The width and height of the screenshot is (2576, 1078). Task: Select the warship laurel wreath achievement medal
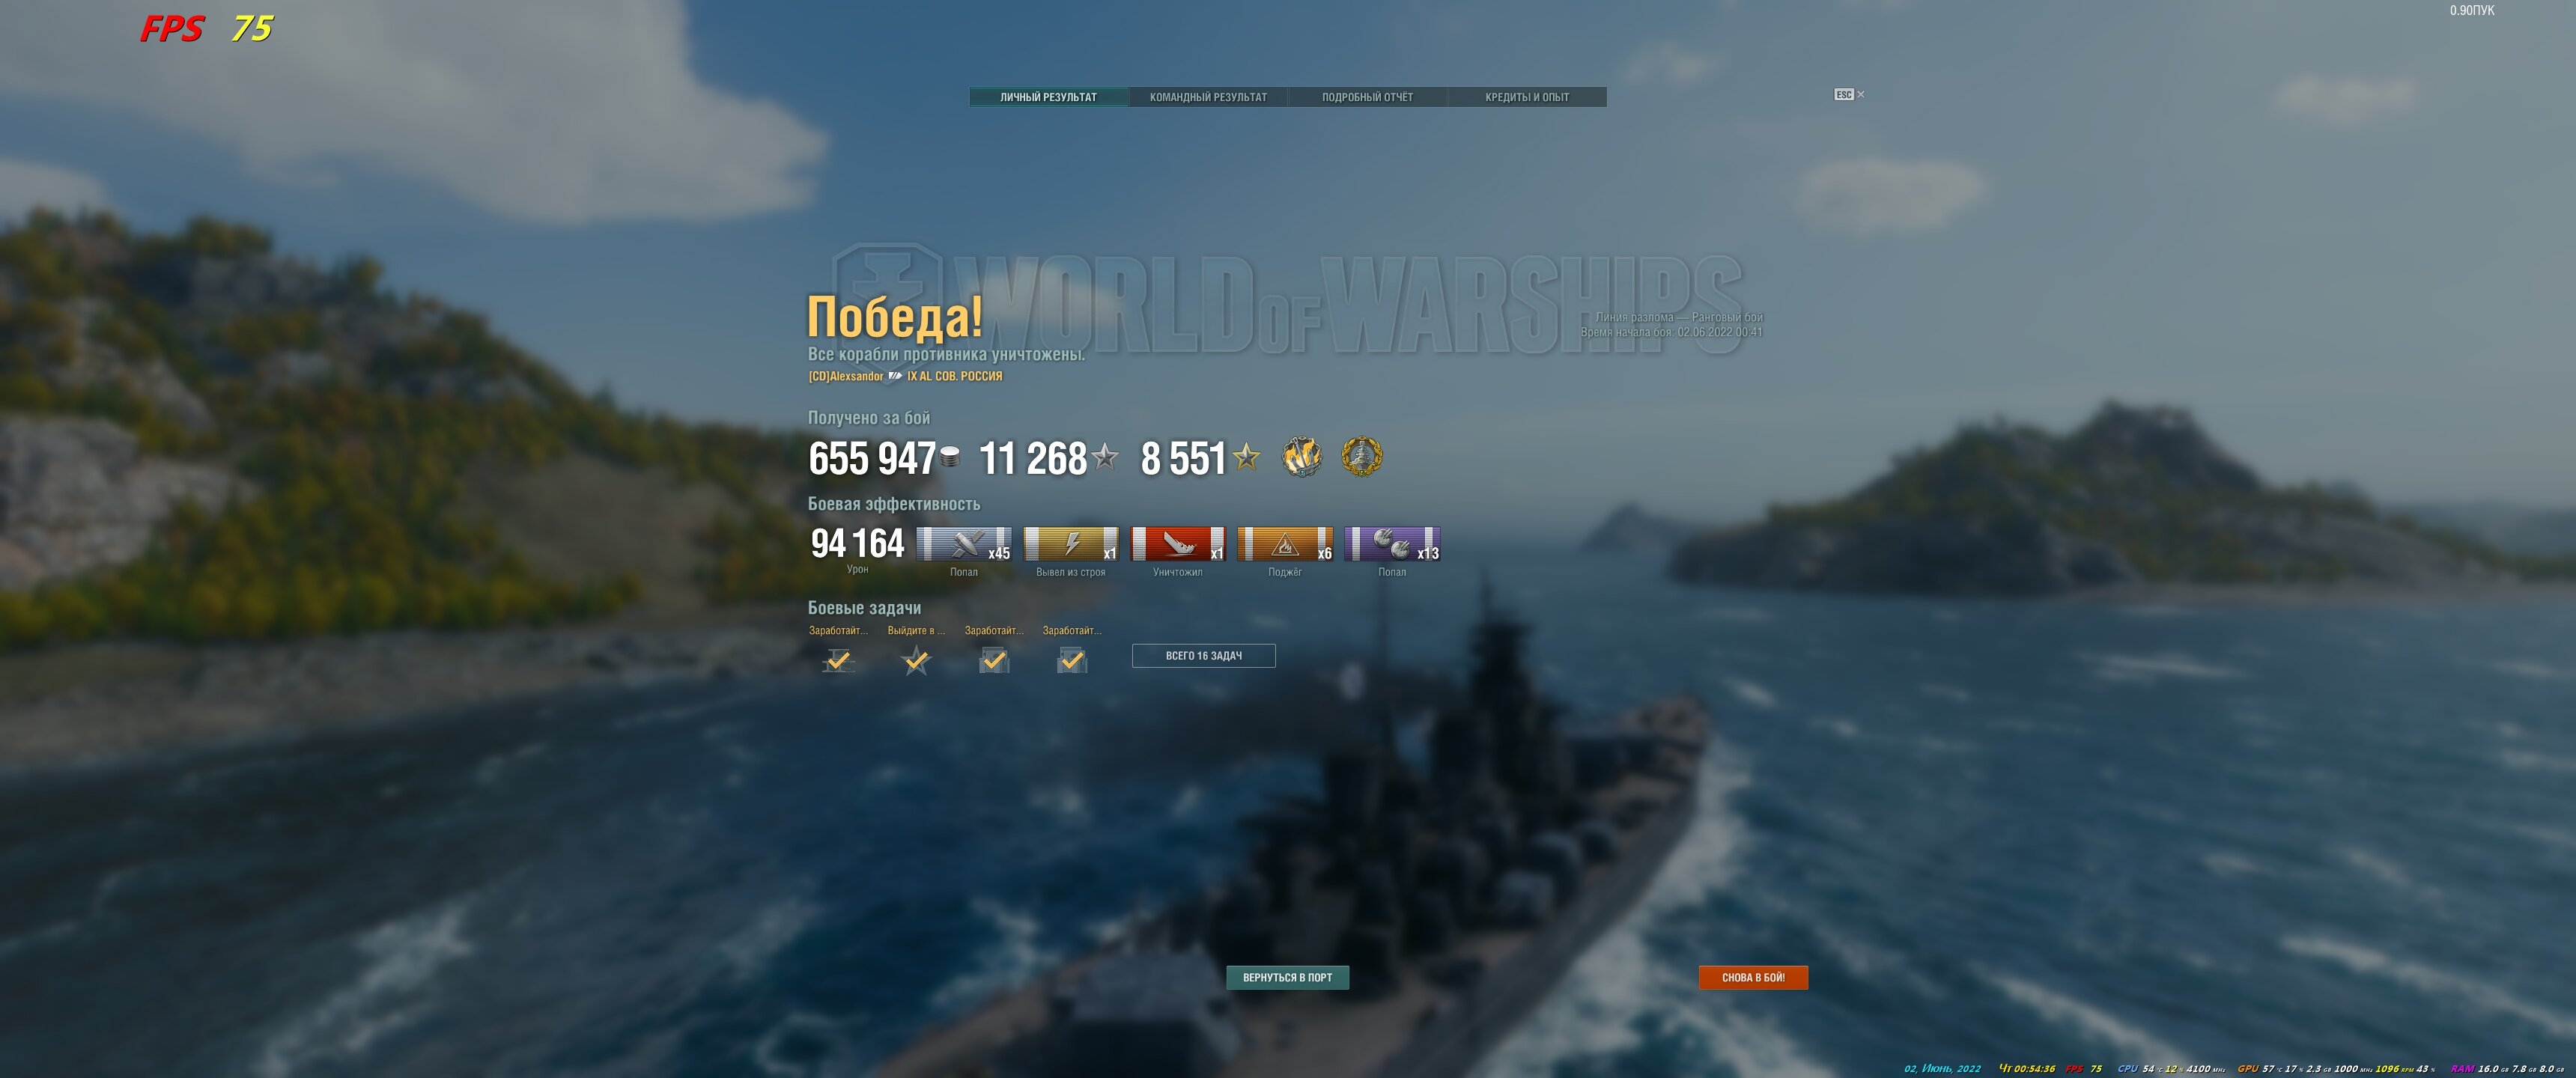coord(1361,457)
